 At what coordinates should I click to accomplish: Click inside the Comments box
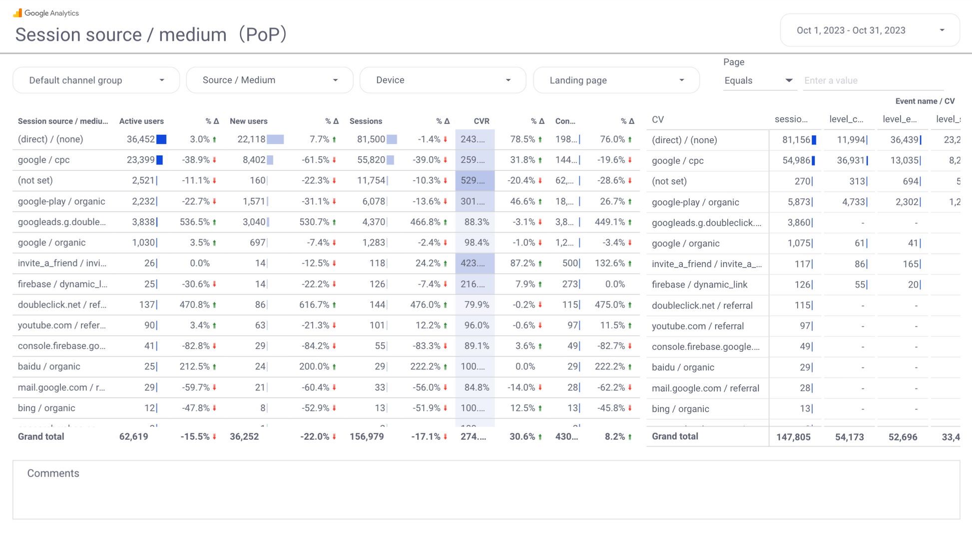(x=486, y=494)
